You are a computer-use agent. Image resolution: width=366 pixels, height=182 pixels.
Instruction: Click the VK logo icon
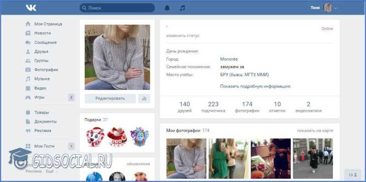31,8
